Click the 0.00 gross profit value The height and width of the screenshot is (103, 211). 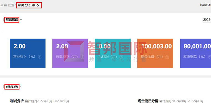click(105, 46)
